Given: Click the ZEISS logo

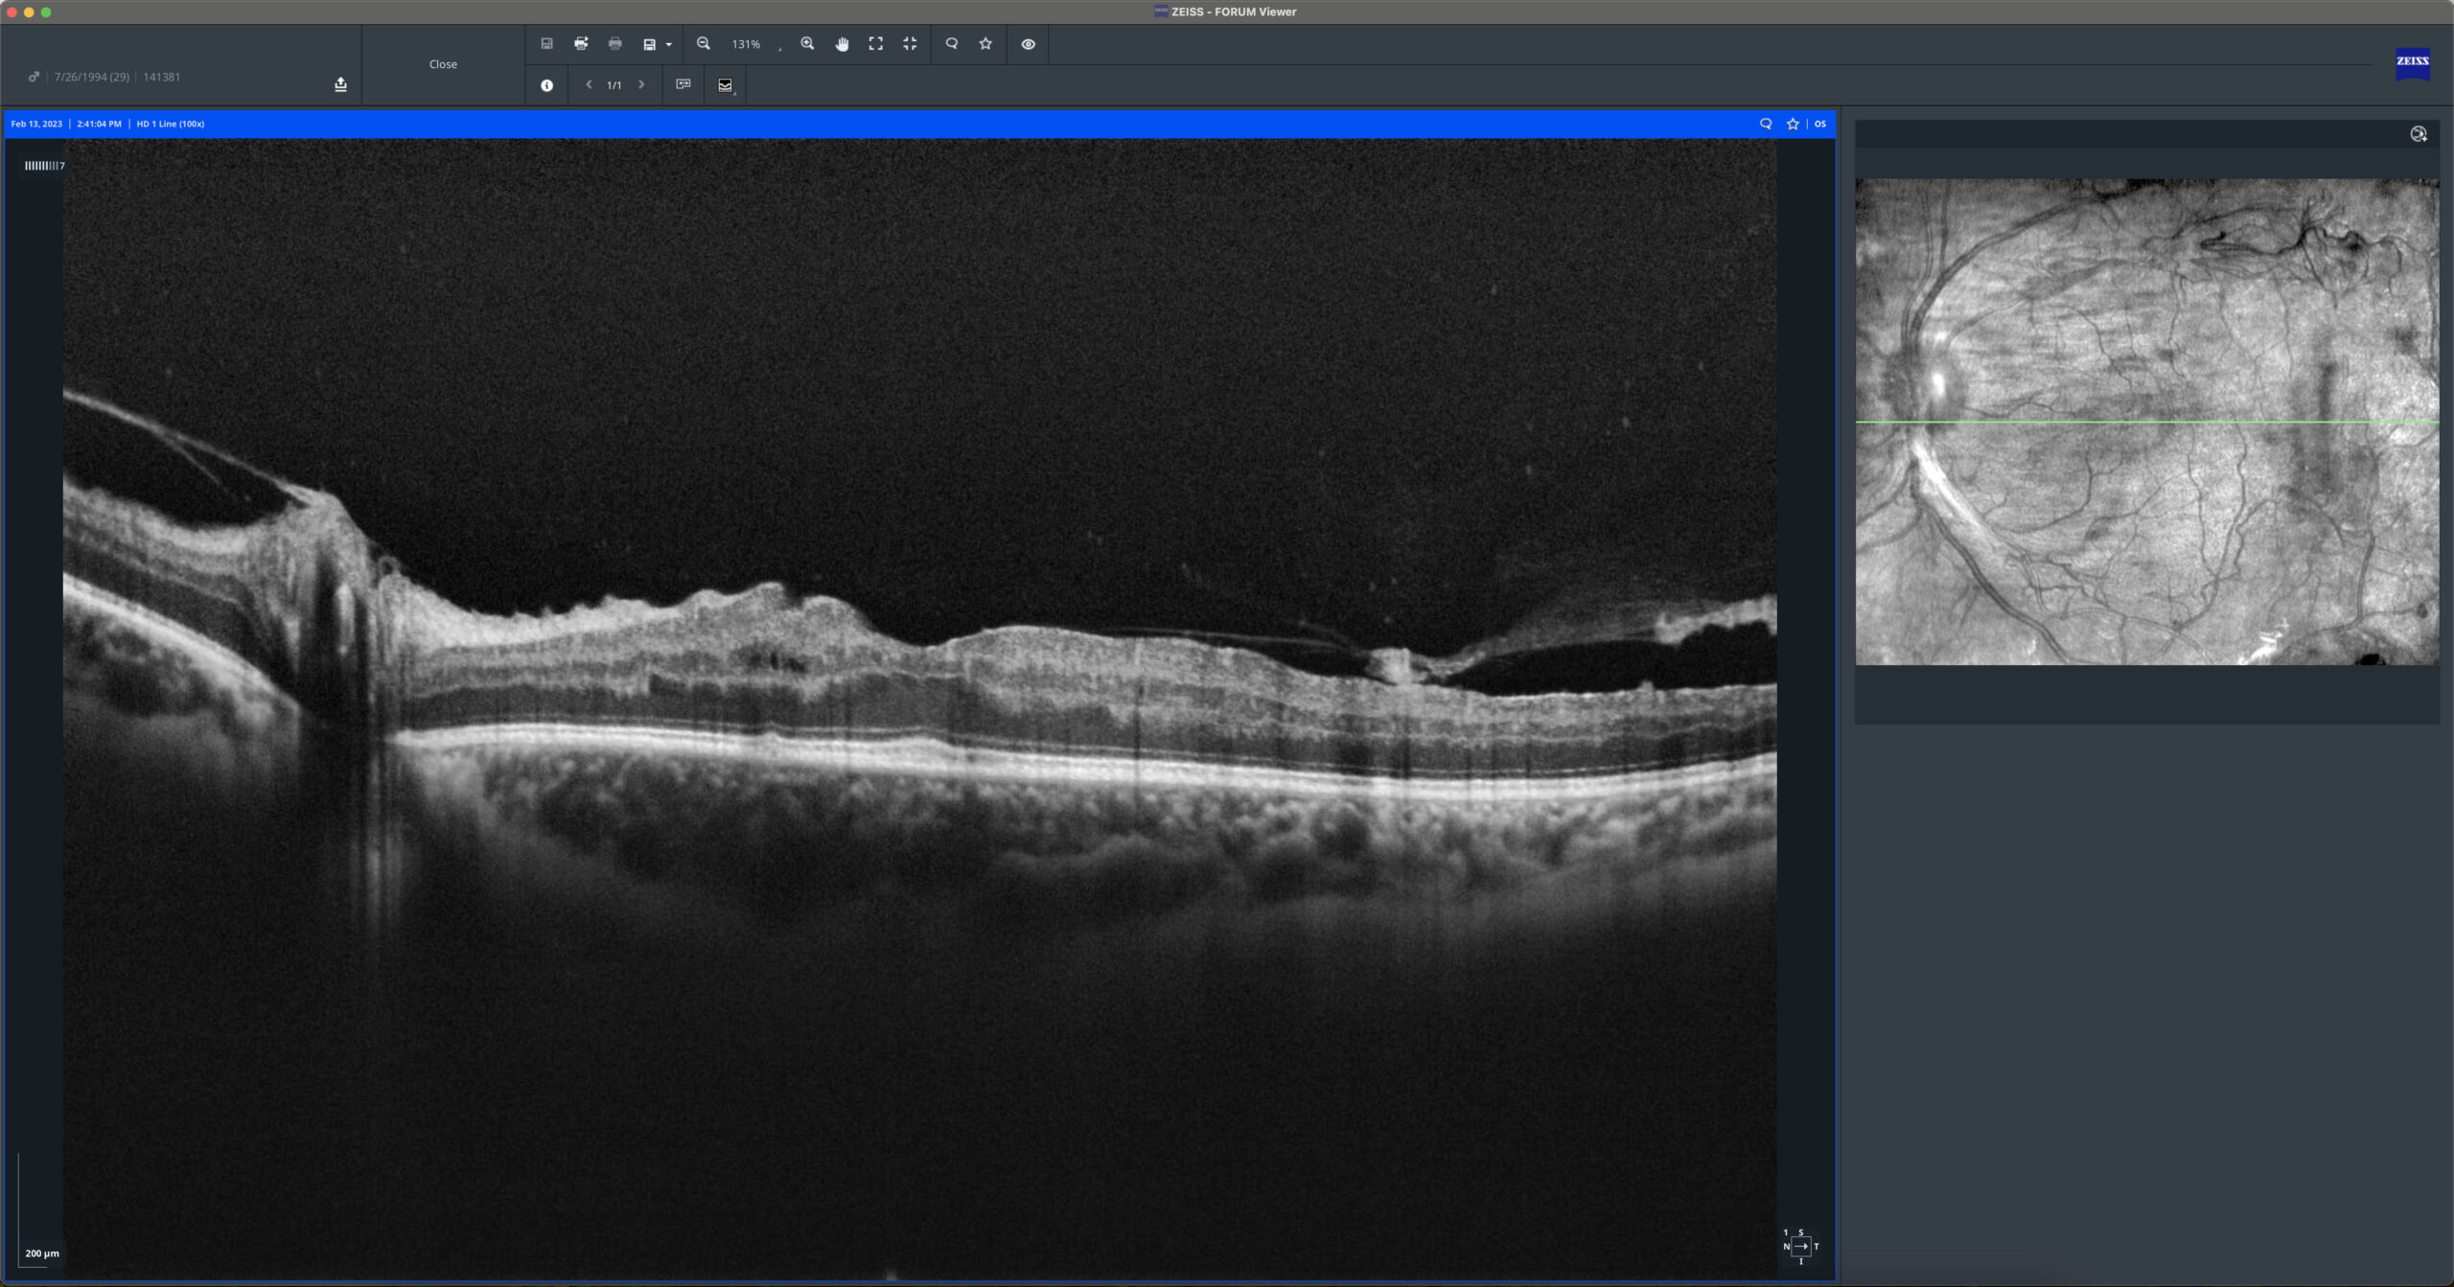Looking at the screenshot, I should click(x=2412, y=63).
